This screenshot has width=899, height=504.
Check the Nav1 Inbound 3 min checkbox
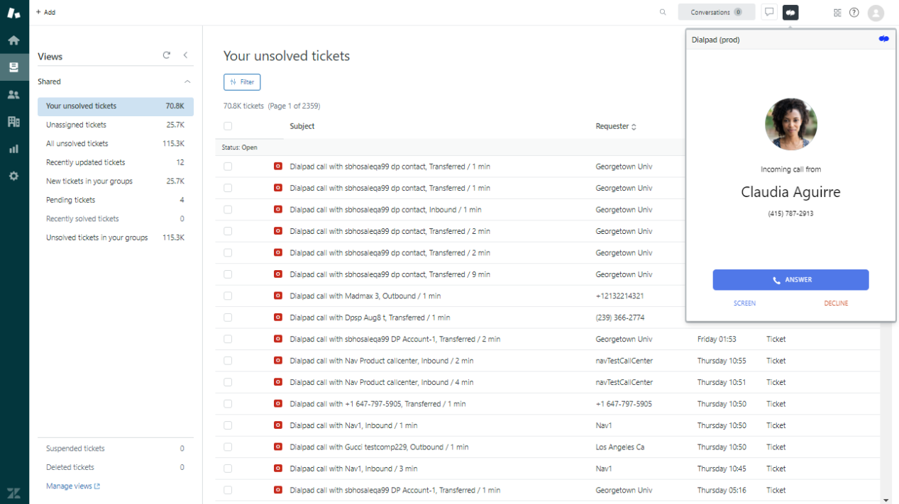click(x=228, y=469)
